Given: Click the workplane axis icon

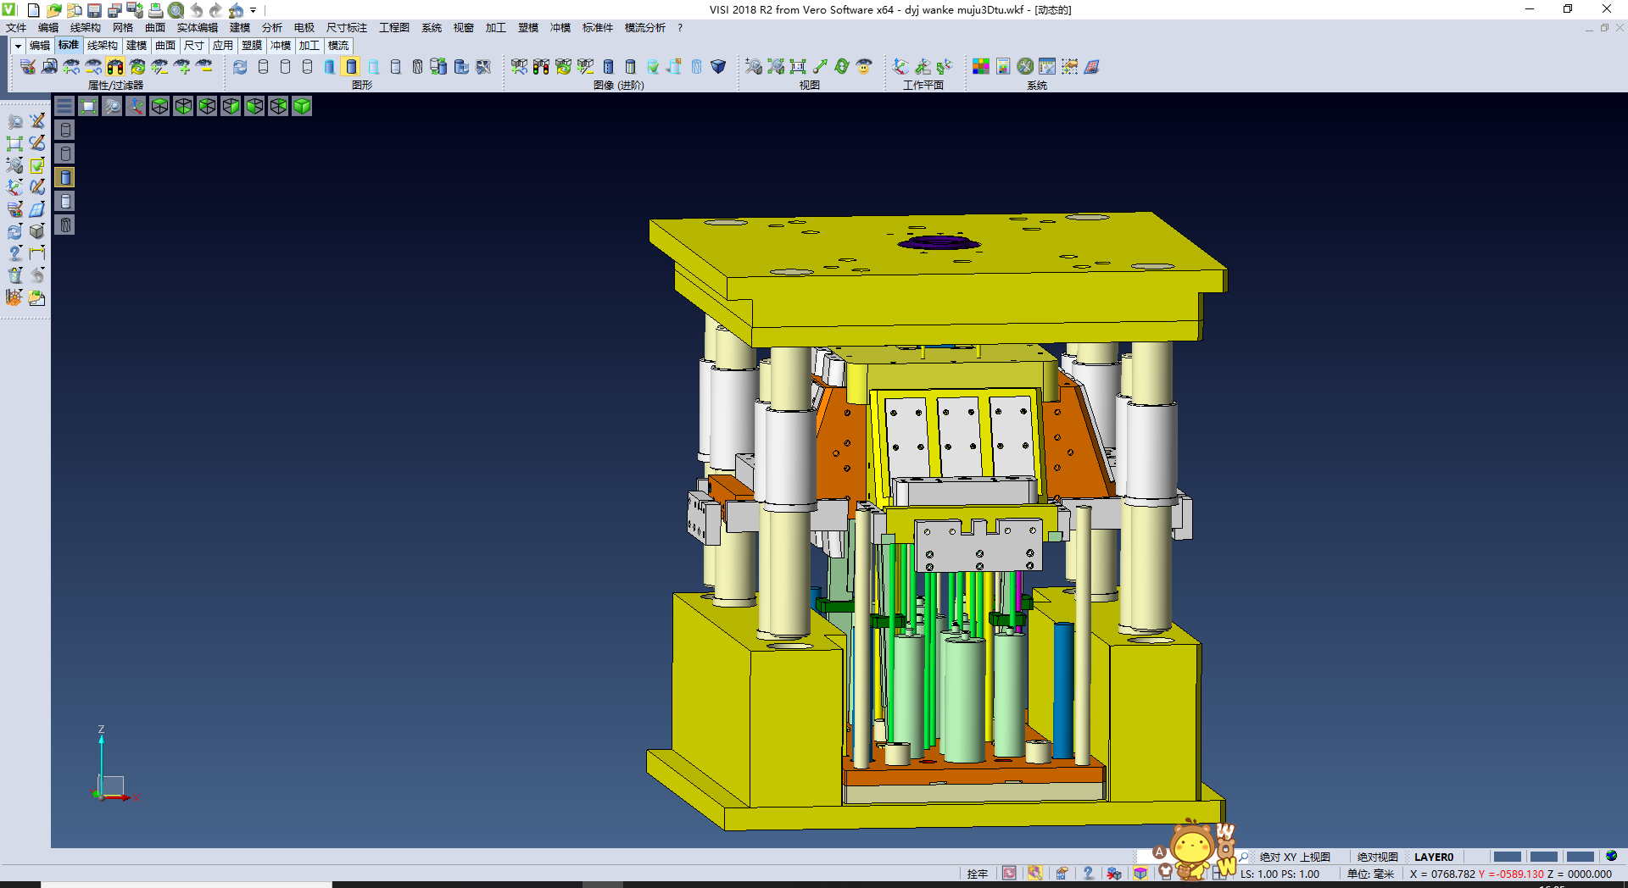Looking at the screenshot, I should pyautogui.click(x=900, y=67).
